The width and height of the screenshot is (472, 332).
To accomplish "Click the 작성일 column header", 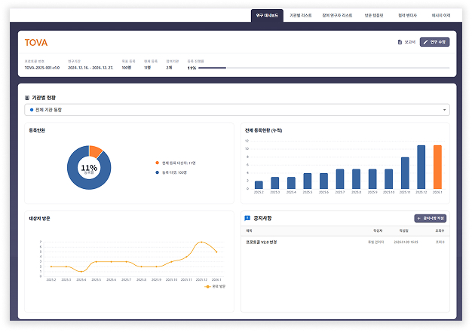I will 403,231.
